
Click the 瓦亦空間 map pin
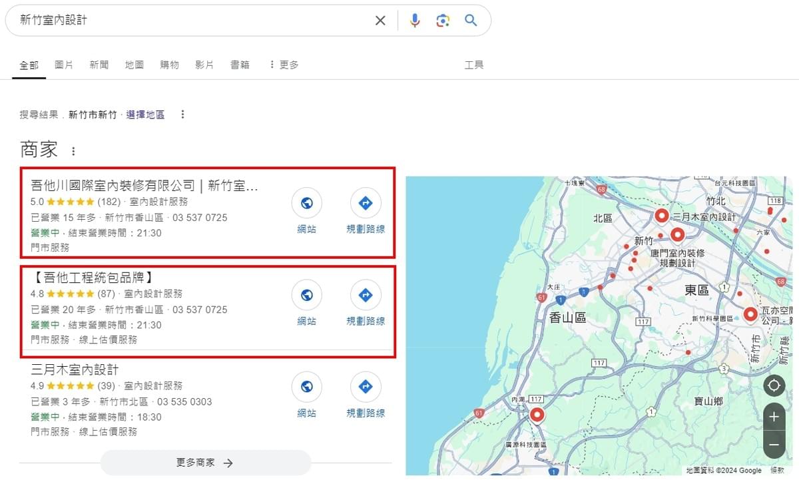(750, 314)
